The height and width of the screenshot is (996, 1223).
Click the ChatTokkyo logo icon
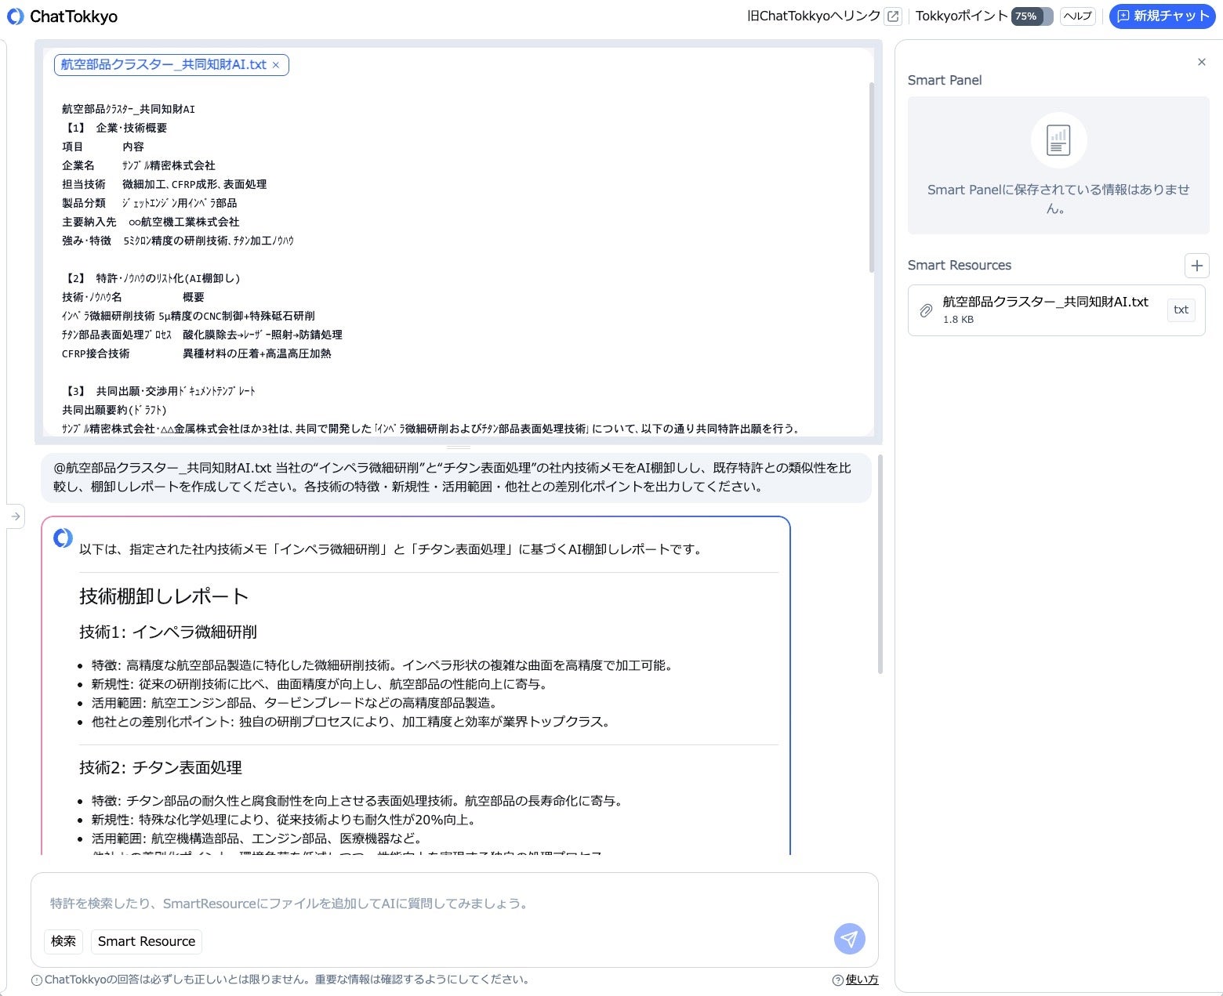pos(15,16)
